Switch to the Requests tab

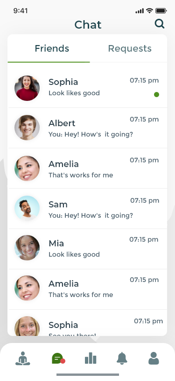[130, 48]
